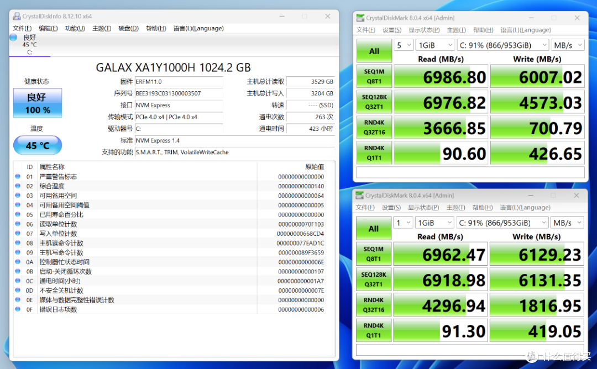
Task: Click the firmware field ERFM11.0
Action: (179, 82)
